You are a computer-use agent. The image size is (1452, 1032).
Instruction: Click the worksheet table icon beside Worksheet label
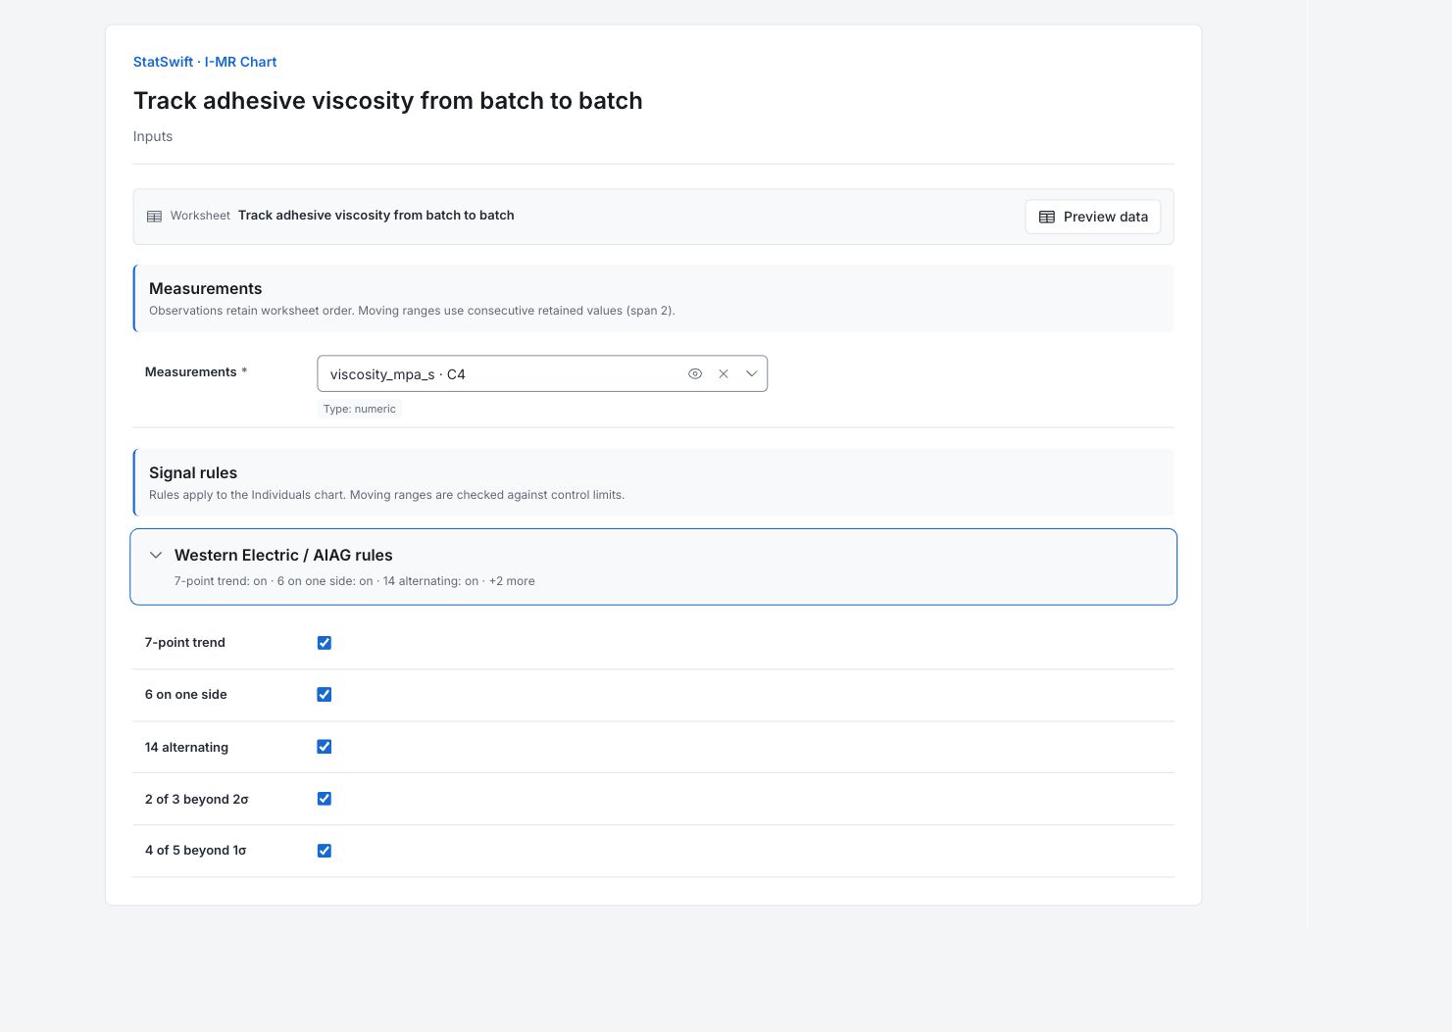tap(154, 217)
